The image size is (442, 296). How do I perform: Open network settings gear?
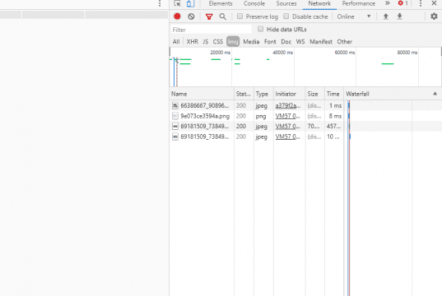434,16
